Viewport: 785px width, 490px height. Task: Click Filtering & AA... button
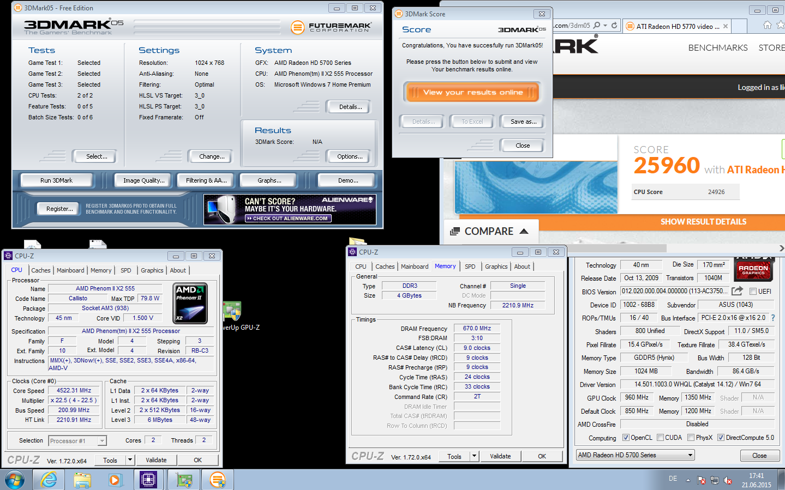[x=206, y=180]
